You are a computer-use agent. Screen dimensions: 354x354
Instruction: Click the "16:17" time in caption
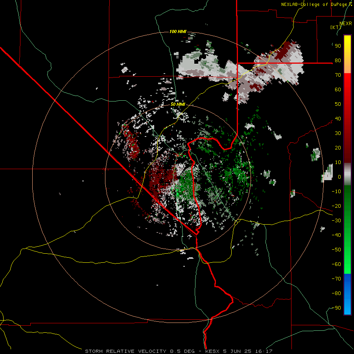264,351
